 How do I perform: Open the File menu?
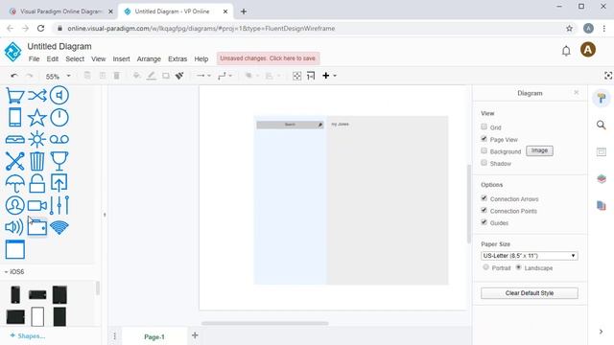tap(35, 59)
